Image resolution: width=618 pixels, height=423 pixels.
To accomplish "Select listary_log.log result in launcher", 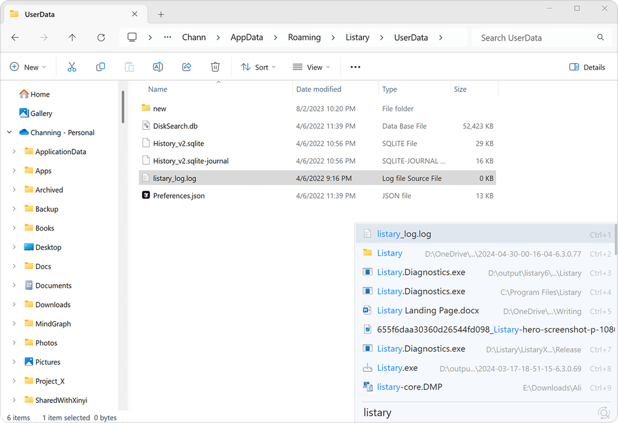I will (x=485, y=234).
